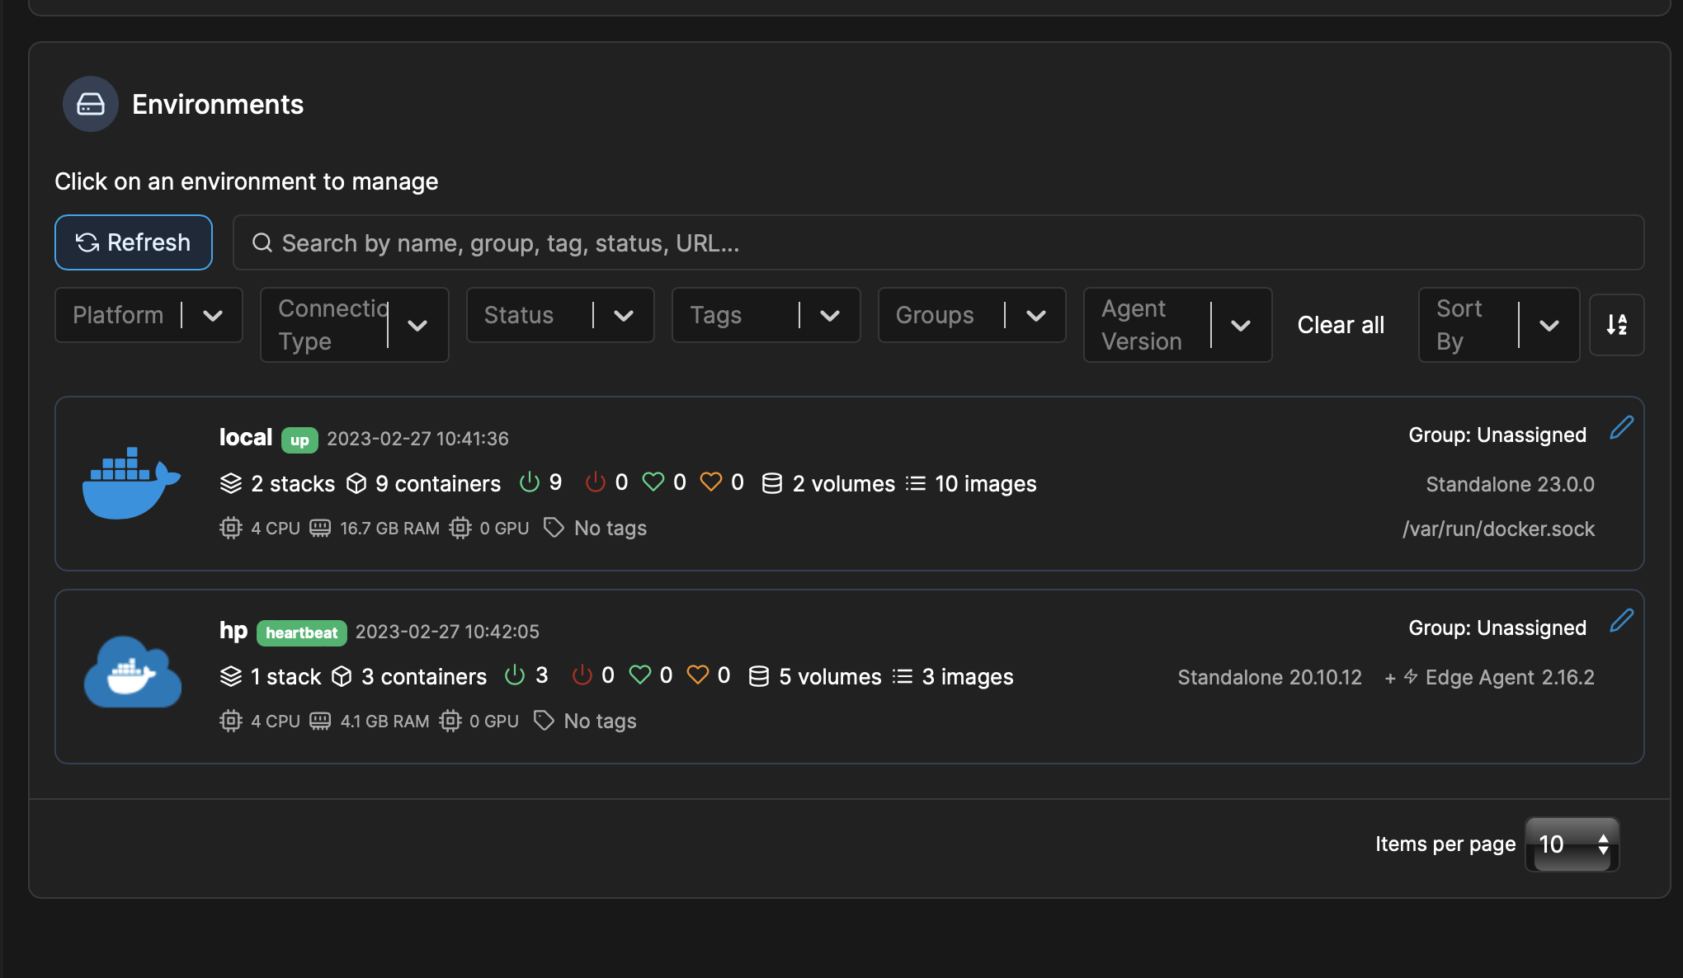Toggle the sort order A-Z icon
The image size is (1683, 978).
(x=1617, y=325)
